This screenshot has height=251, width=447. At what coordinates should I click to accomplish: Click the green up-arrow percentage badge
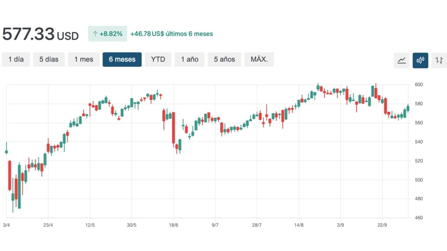tap(108, 34)
